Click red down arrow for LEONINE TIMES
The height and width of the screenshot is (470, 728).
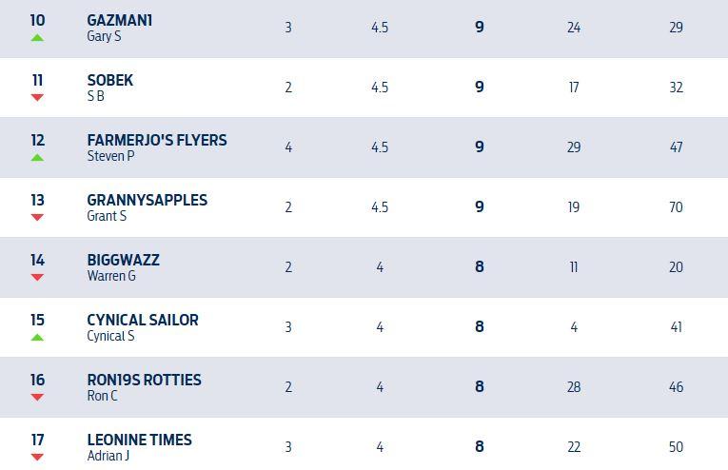(x=37, y=457)
